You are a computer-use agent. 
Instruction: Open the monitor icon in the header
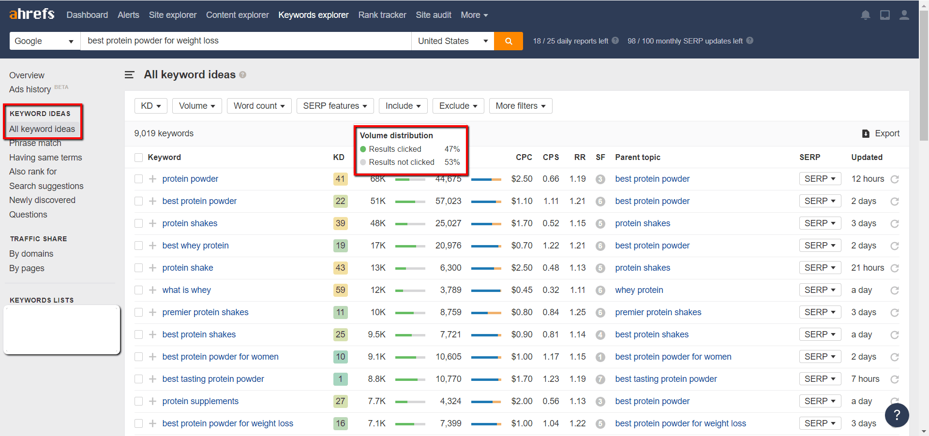coord(885,15)
